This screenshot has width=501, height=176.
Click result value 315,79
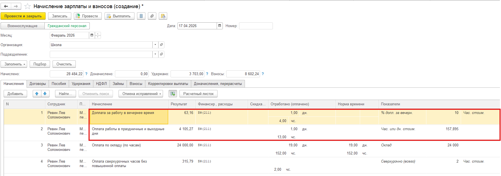pyautogui.click(x=188, y=161)
